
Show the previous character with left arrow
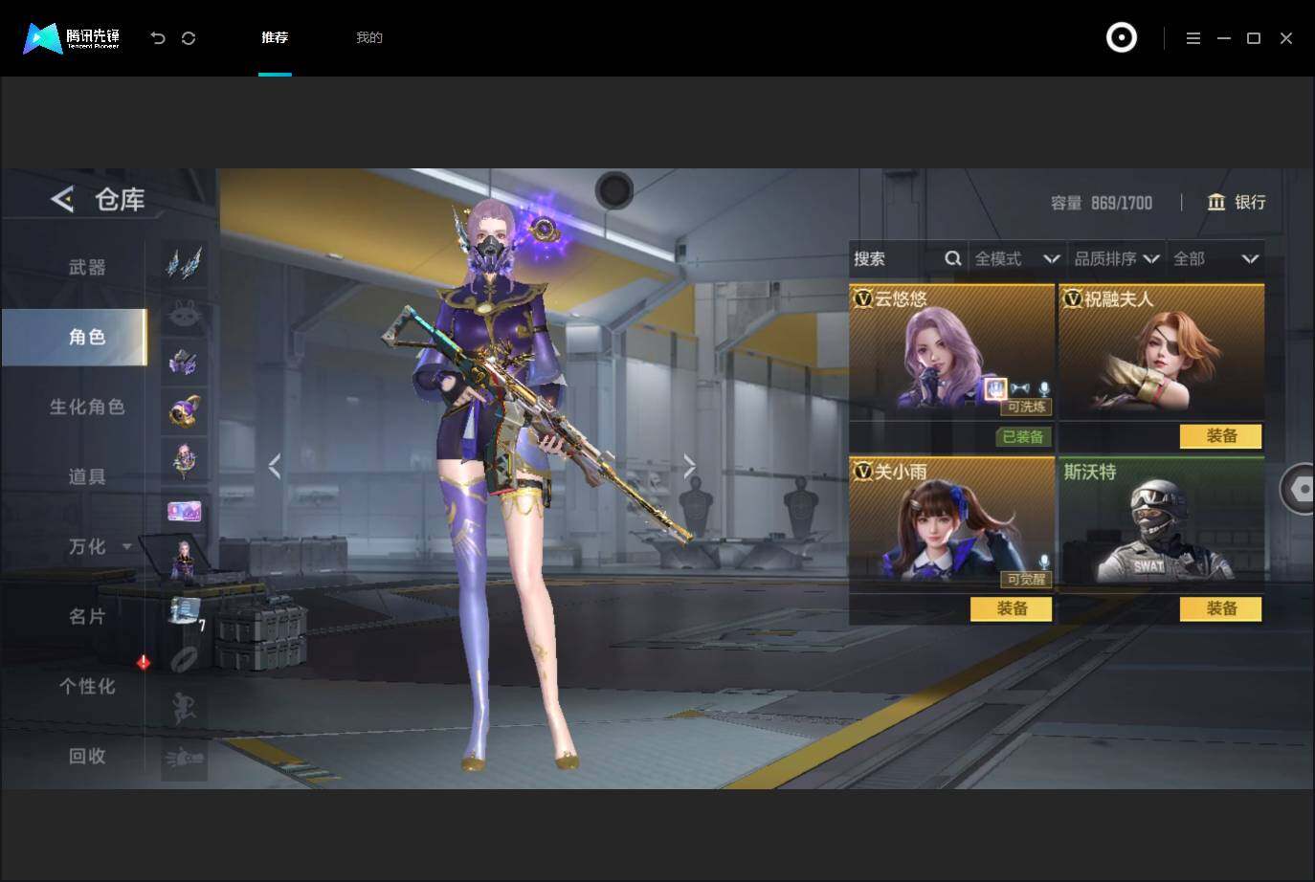pyautogui.click(x=275, y=467)
